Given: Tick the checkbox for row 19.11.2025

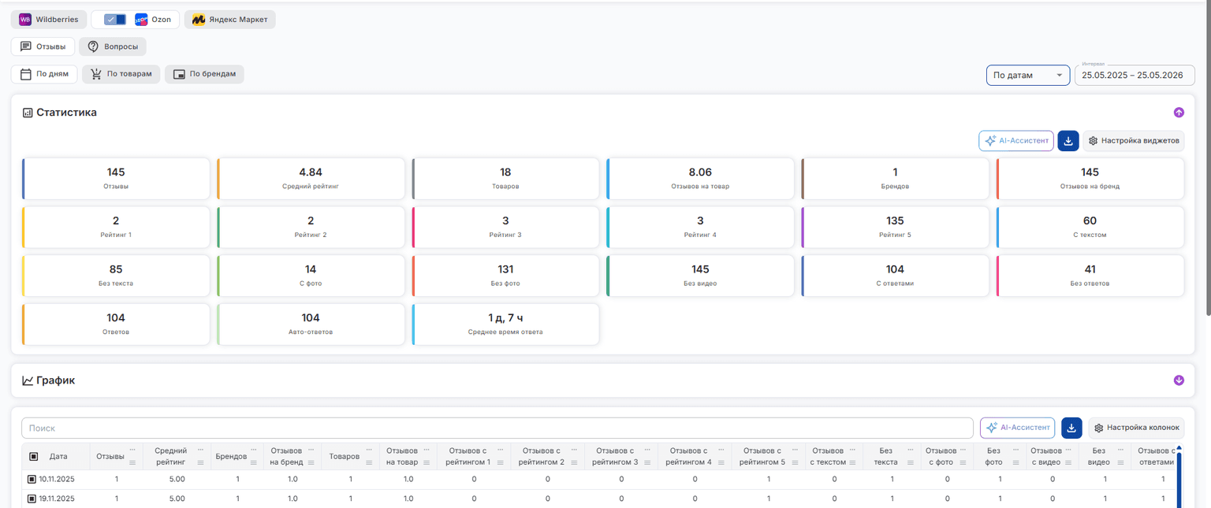Looking at the screenshot, I should [32, 499].
